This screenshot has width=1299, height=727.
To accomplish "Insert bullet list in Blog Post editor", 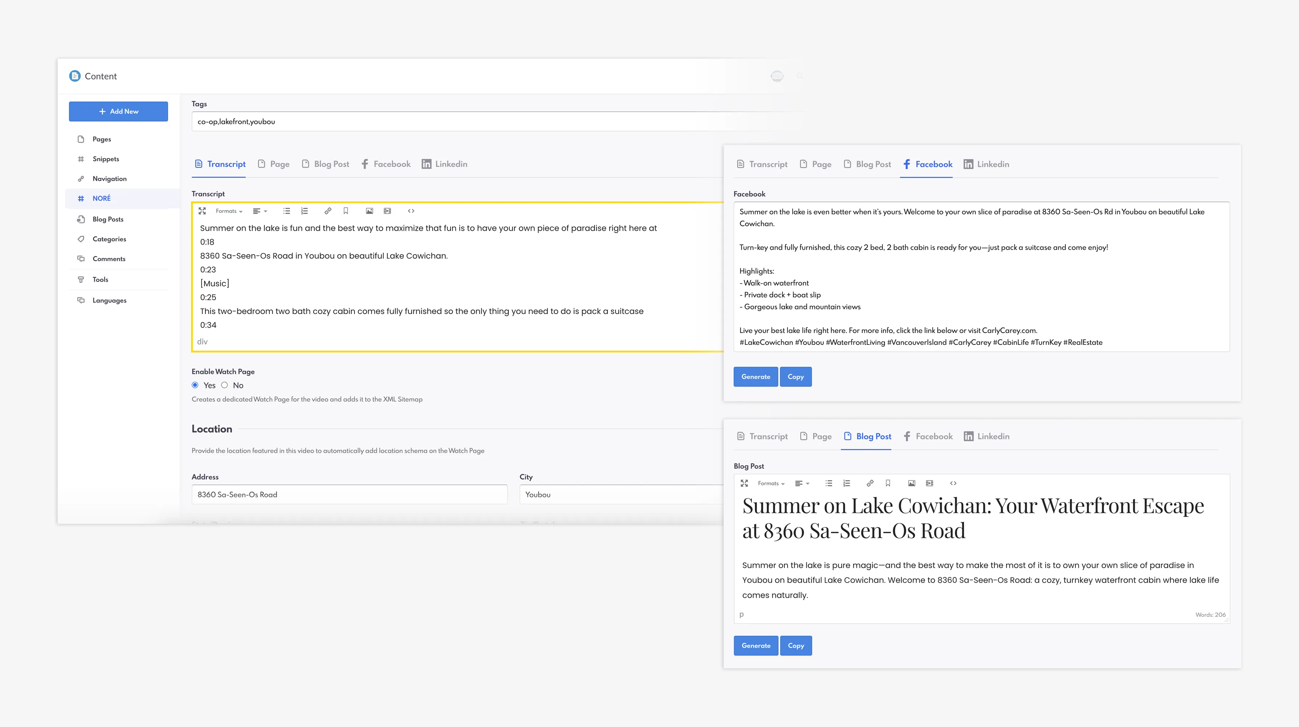I will point(828,483).
